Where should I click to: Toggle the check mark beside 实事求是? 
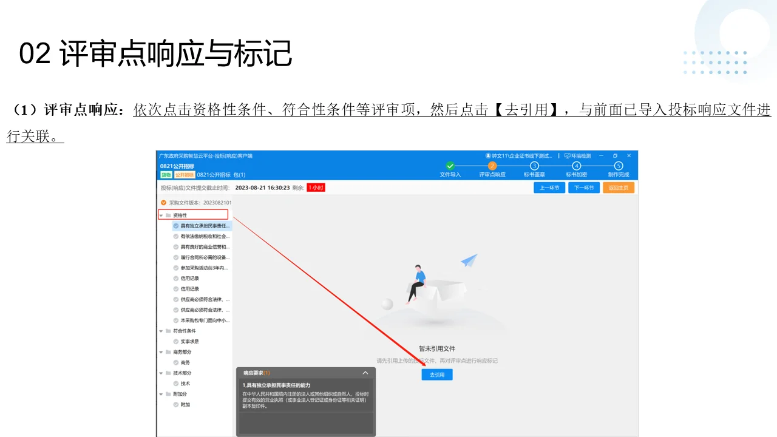coord(175,340)
